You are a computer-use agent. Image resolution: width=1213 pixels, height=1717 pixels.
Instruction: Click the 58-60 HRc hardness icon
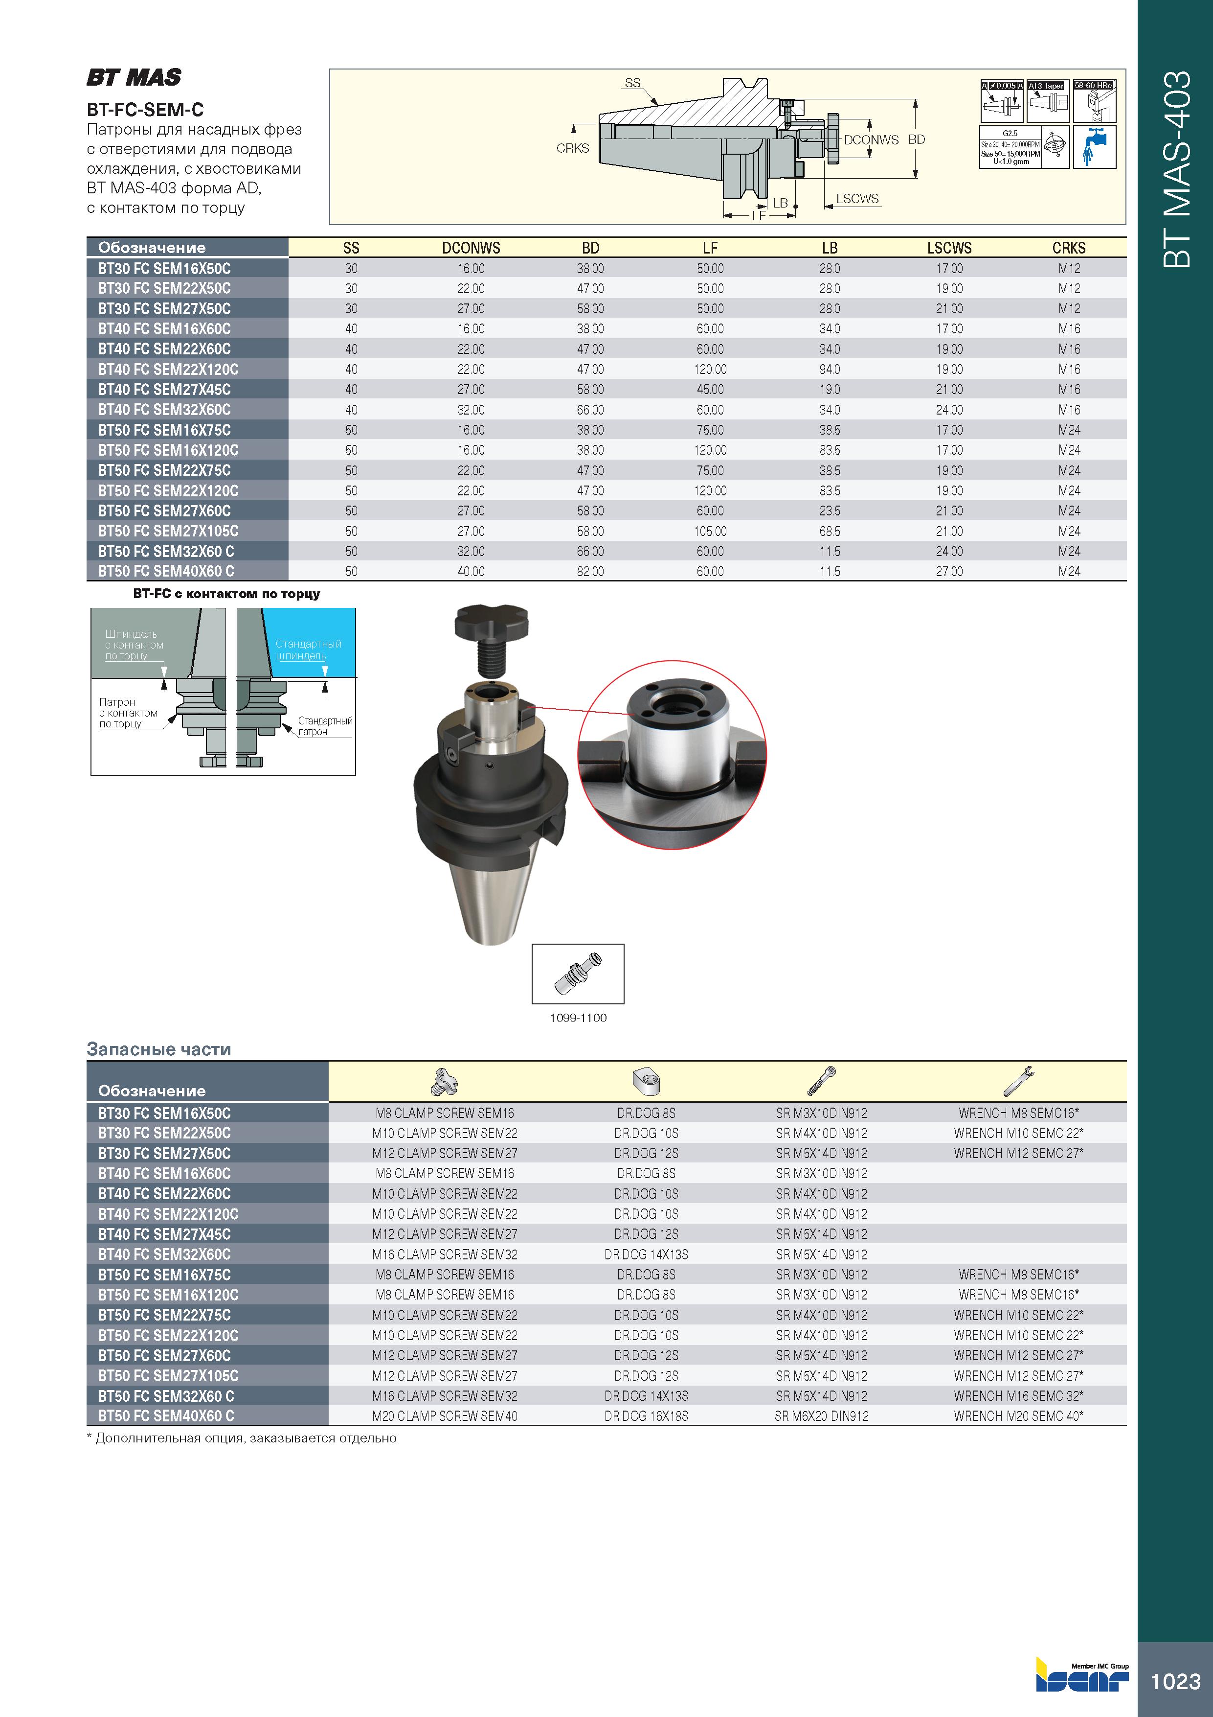(1094, 101)
